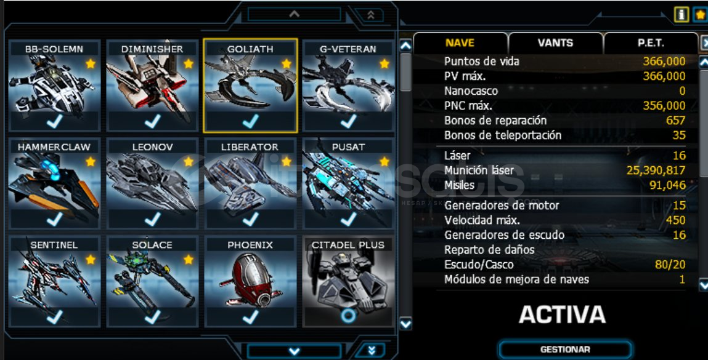Click the single down chevron below ship list
The image size is (708, 360).
point(295,351)
